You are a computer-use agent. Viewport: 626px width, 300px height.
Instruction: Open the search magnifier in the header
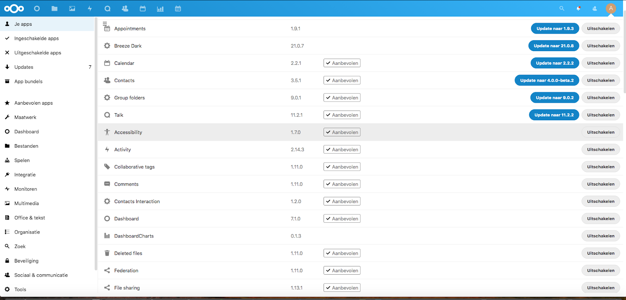coord(562,9)
